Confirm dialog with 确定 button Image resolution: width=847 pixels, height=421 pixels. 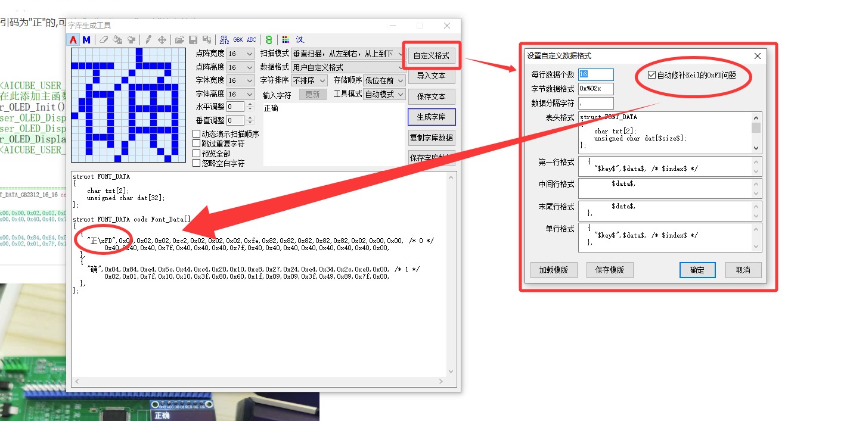coord(697,270)
